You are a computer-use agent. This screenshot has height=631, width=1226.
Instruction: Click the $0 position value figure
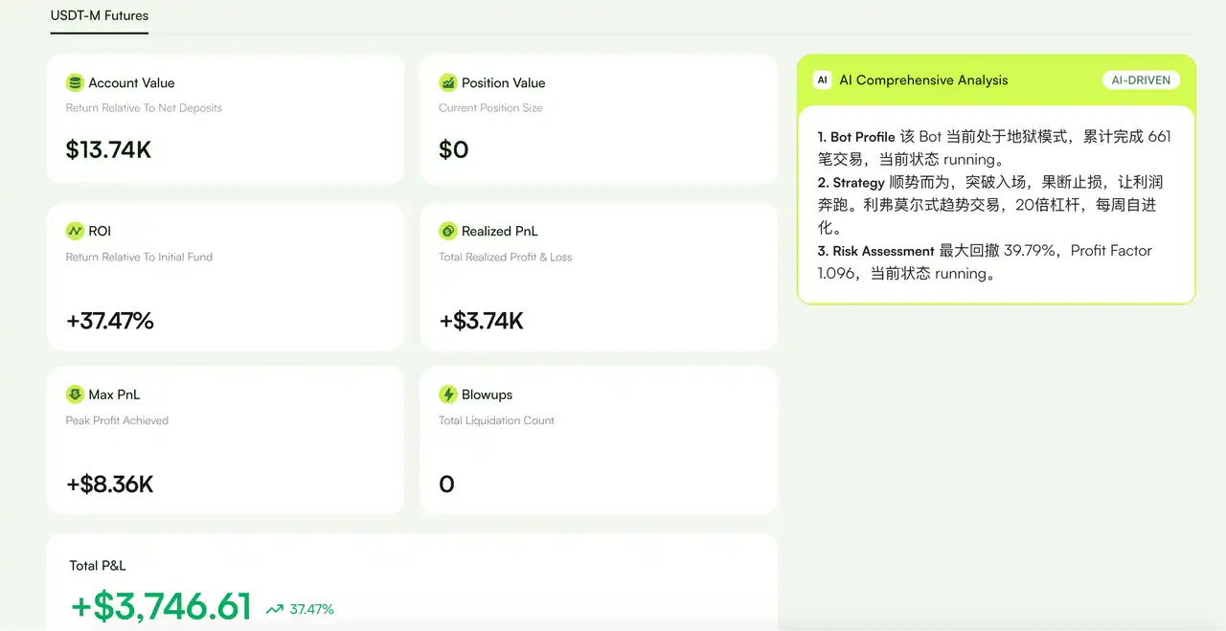point(454,150)
